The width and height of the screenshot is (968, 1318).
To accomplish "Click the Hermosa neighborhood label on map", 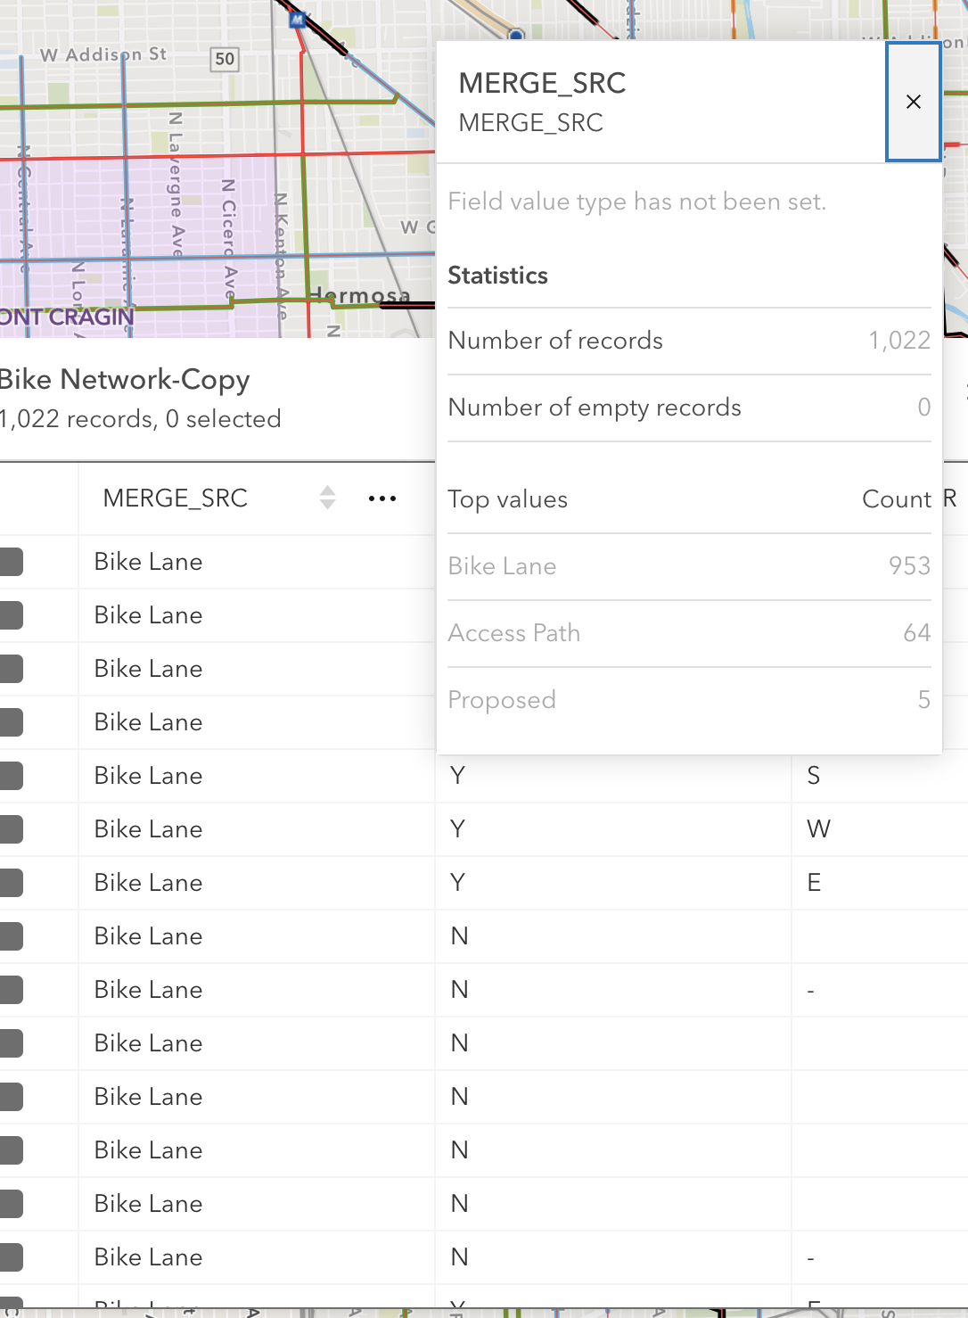I will pos(360,295).
